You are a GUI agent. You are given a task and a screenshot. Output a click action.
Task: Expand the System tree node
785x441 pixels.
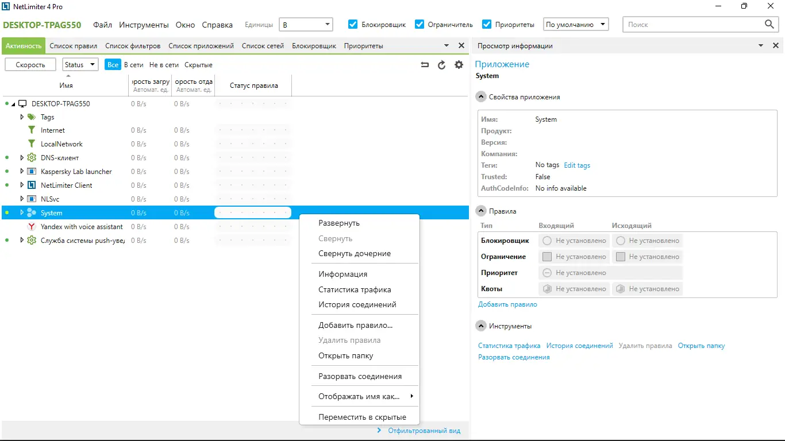[22, 212]
